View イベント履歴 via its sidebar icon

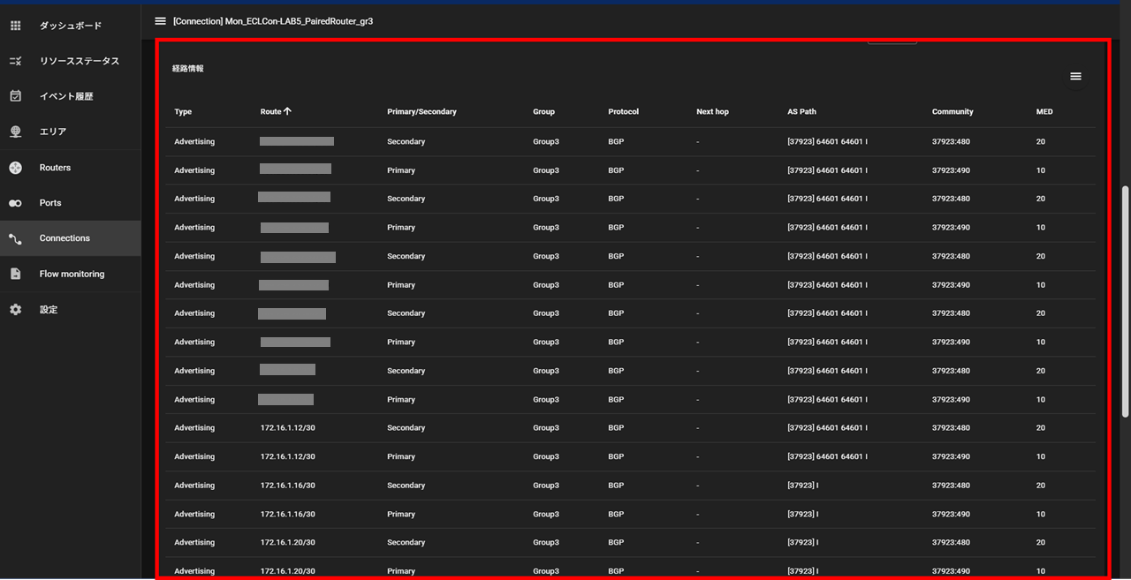click(x=14, y=96)
